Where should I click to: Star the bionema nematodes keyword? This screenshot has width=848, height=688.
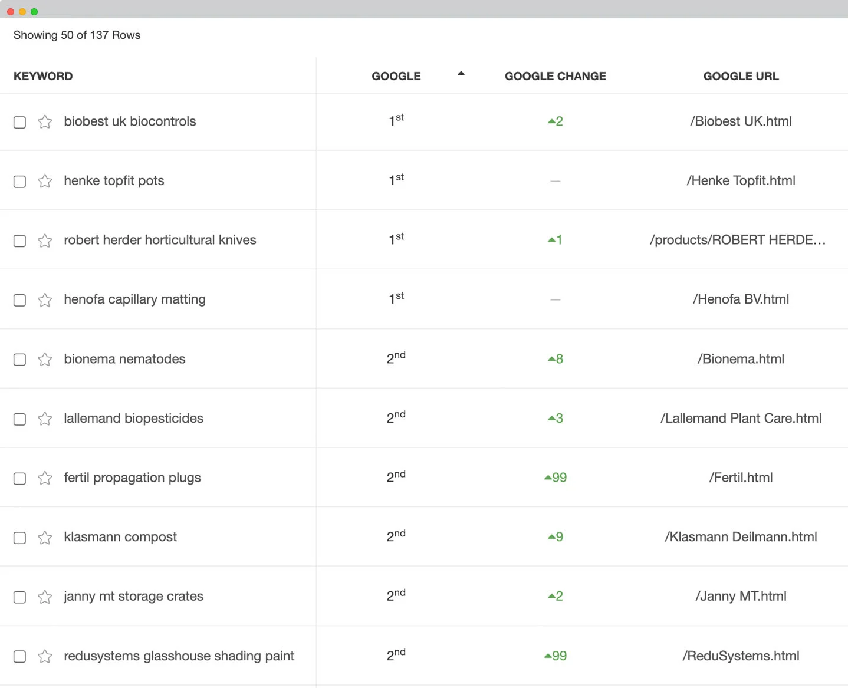[x=45, y=360]
